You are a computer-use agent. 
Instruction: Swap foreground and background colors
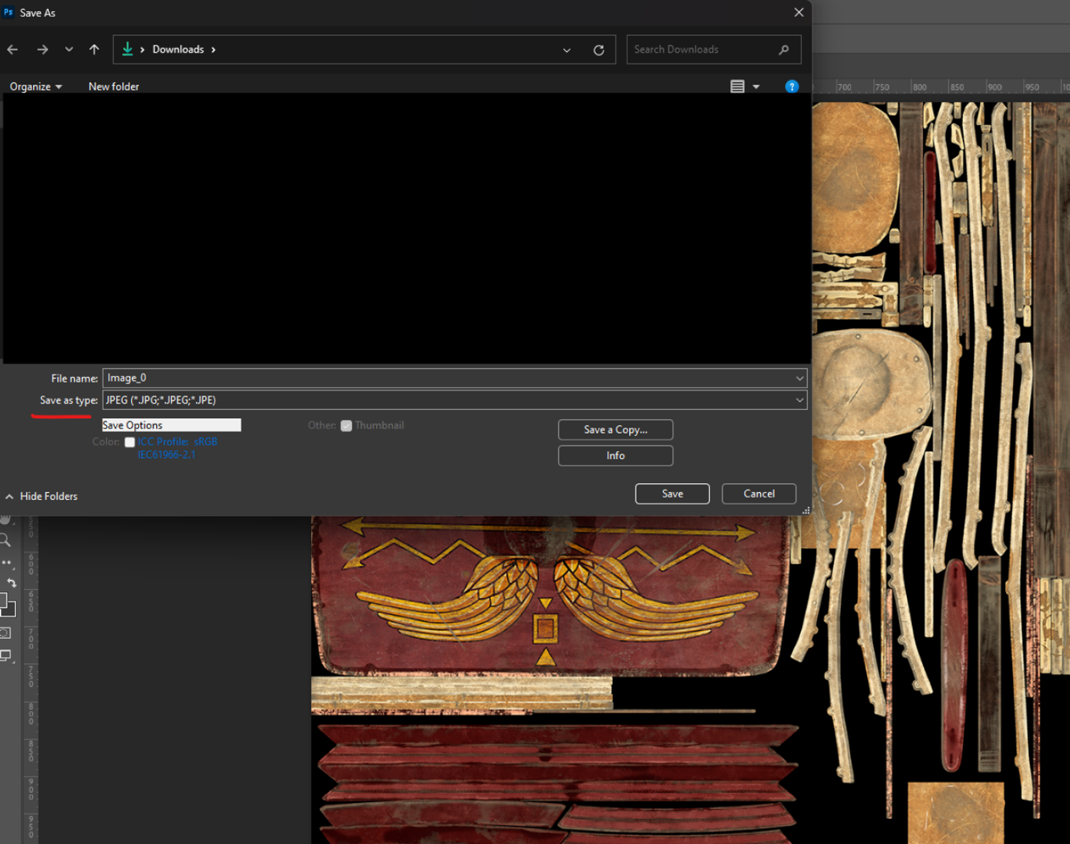pos(11,582)
